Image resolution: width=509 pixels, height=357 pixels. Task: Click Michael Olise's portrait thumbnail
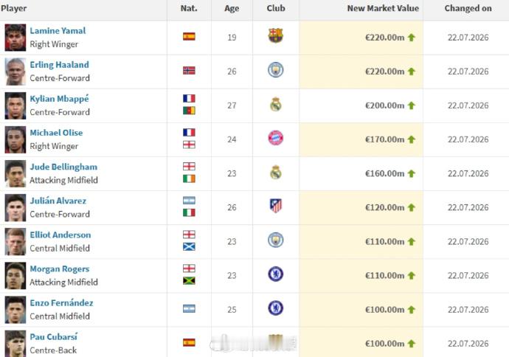point(15,139)
